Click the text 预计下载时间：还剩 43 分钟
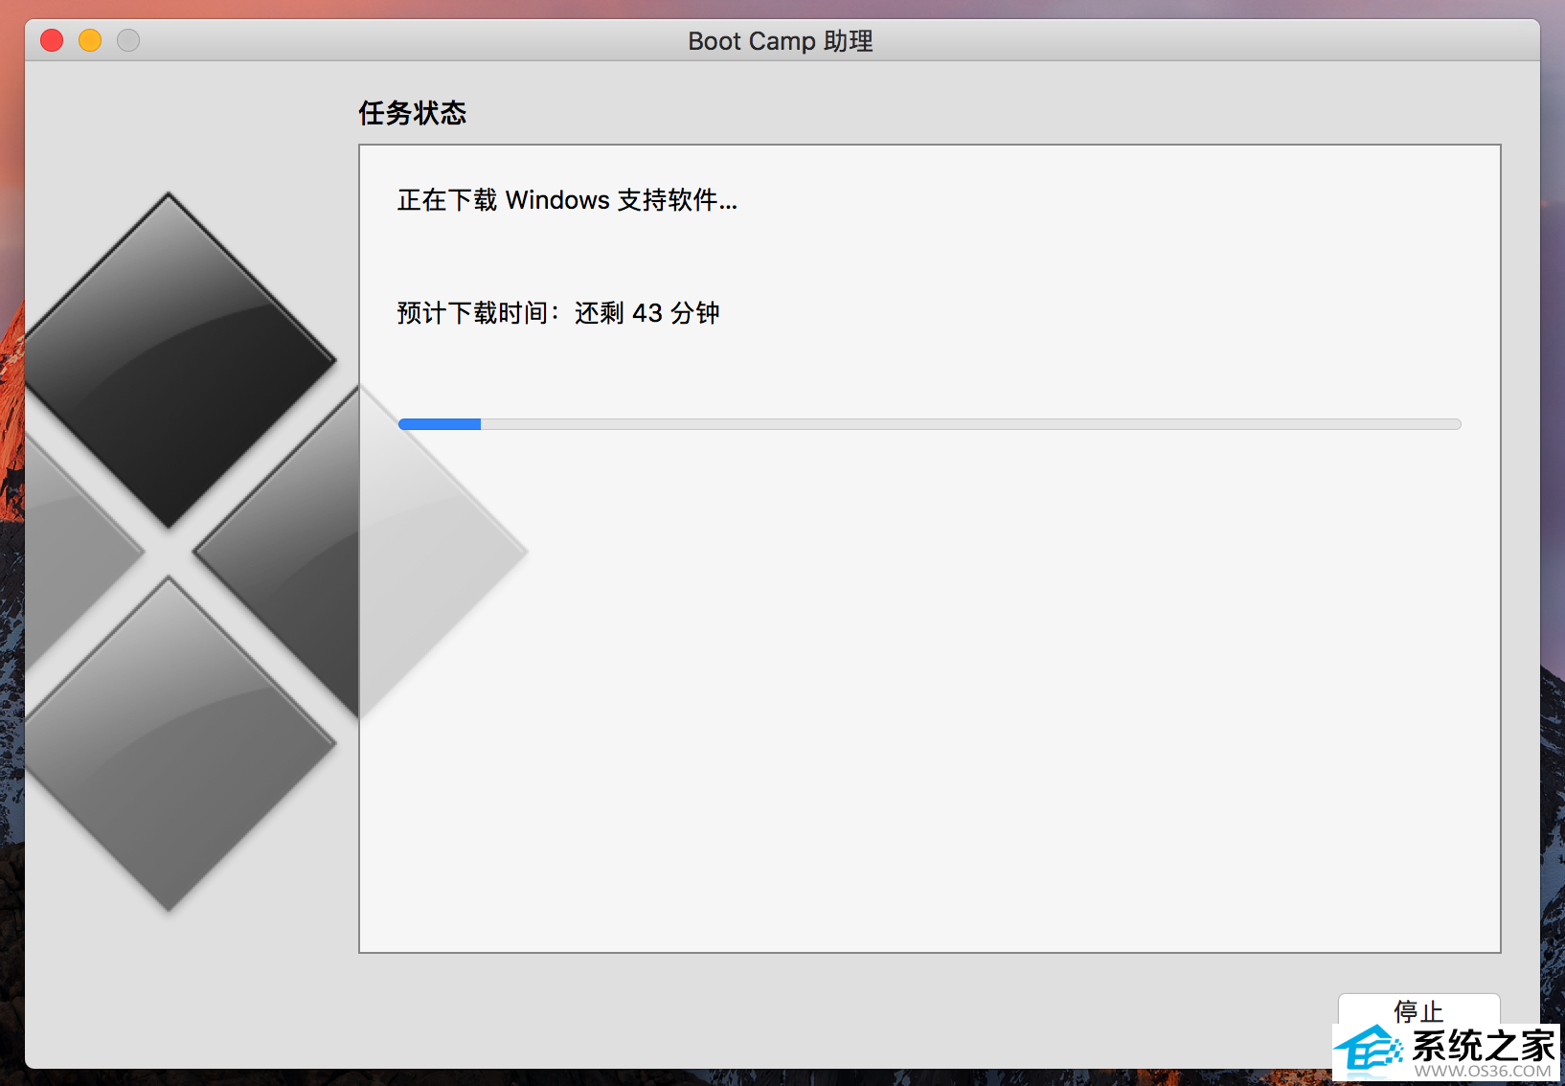 click(558, 313)
